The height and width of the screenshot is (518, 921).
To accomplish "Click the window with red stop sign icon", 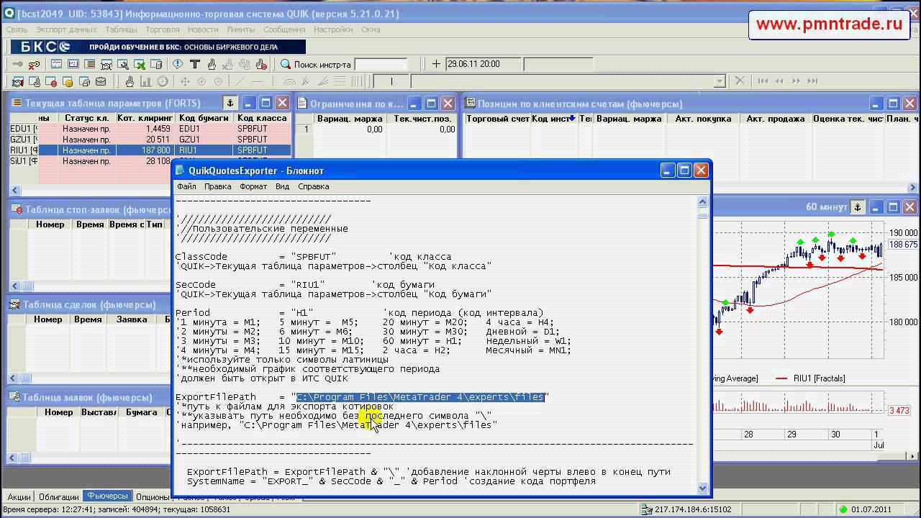I will (x=51, y=81).
